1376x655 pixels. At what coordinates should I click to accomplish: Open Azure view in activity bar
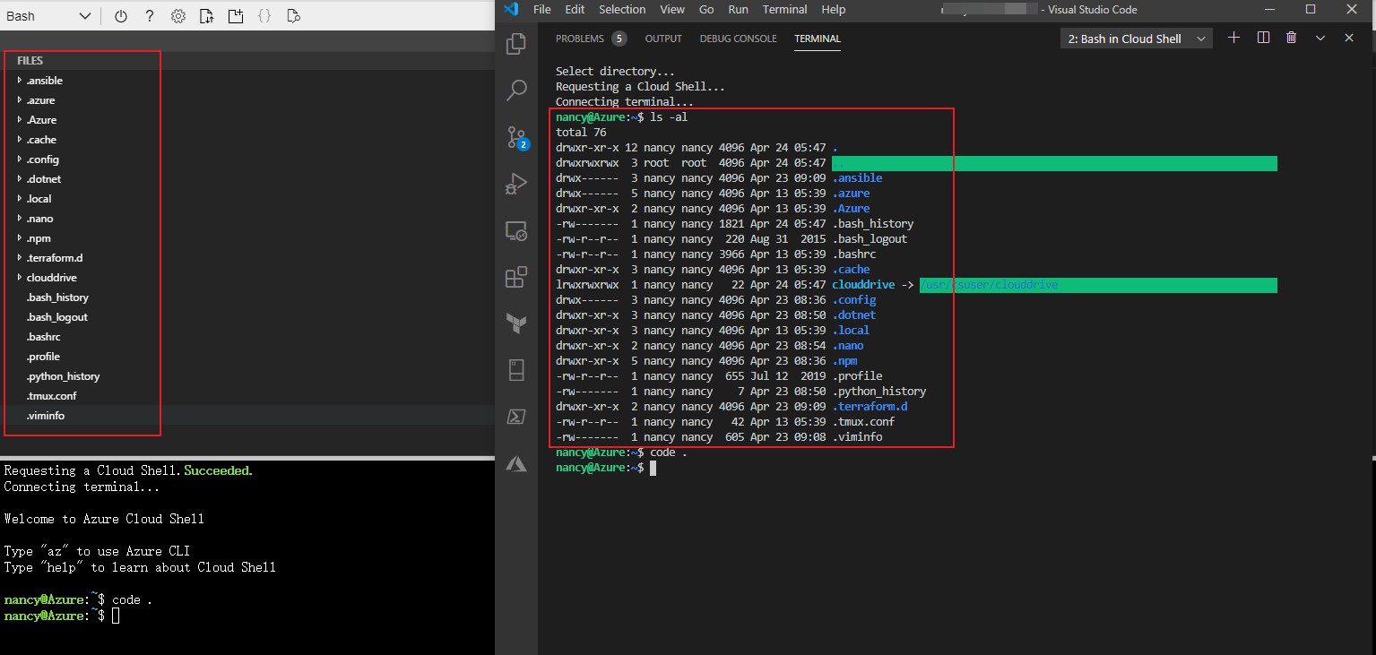tap(516, 463)
